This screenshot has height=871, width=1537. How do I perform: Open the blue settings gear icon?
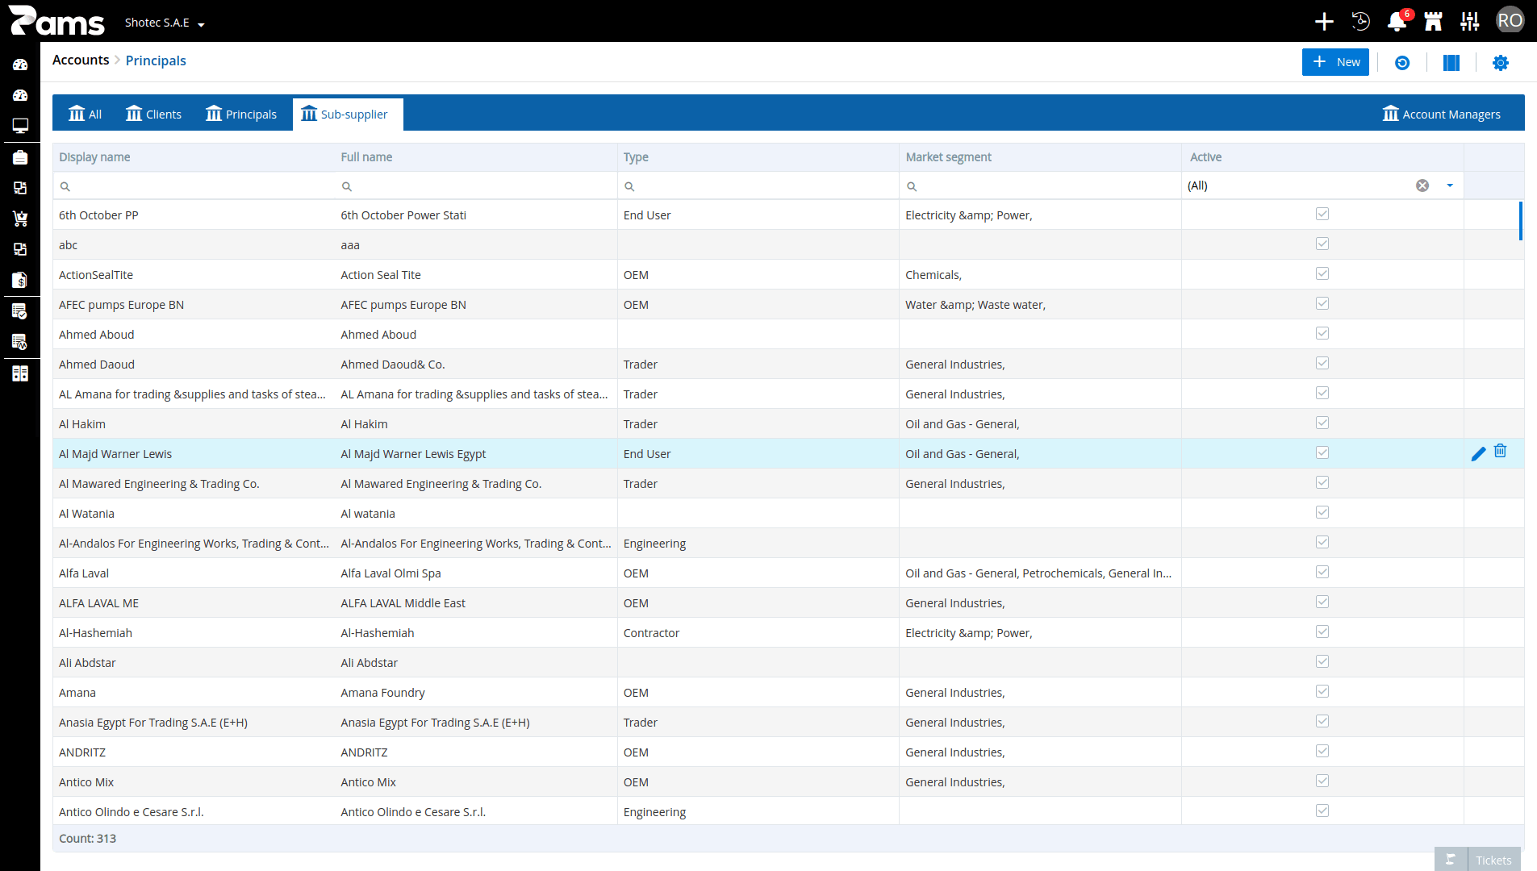point(1500,62)
